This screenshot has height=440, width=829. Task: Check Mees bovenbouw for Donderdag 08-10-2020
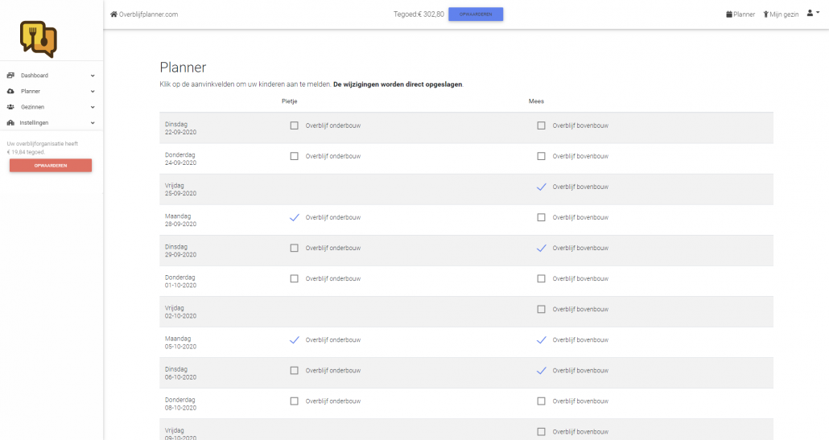pos(541,401)
